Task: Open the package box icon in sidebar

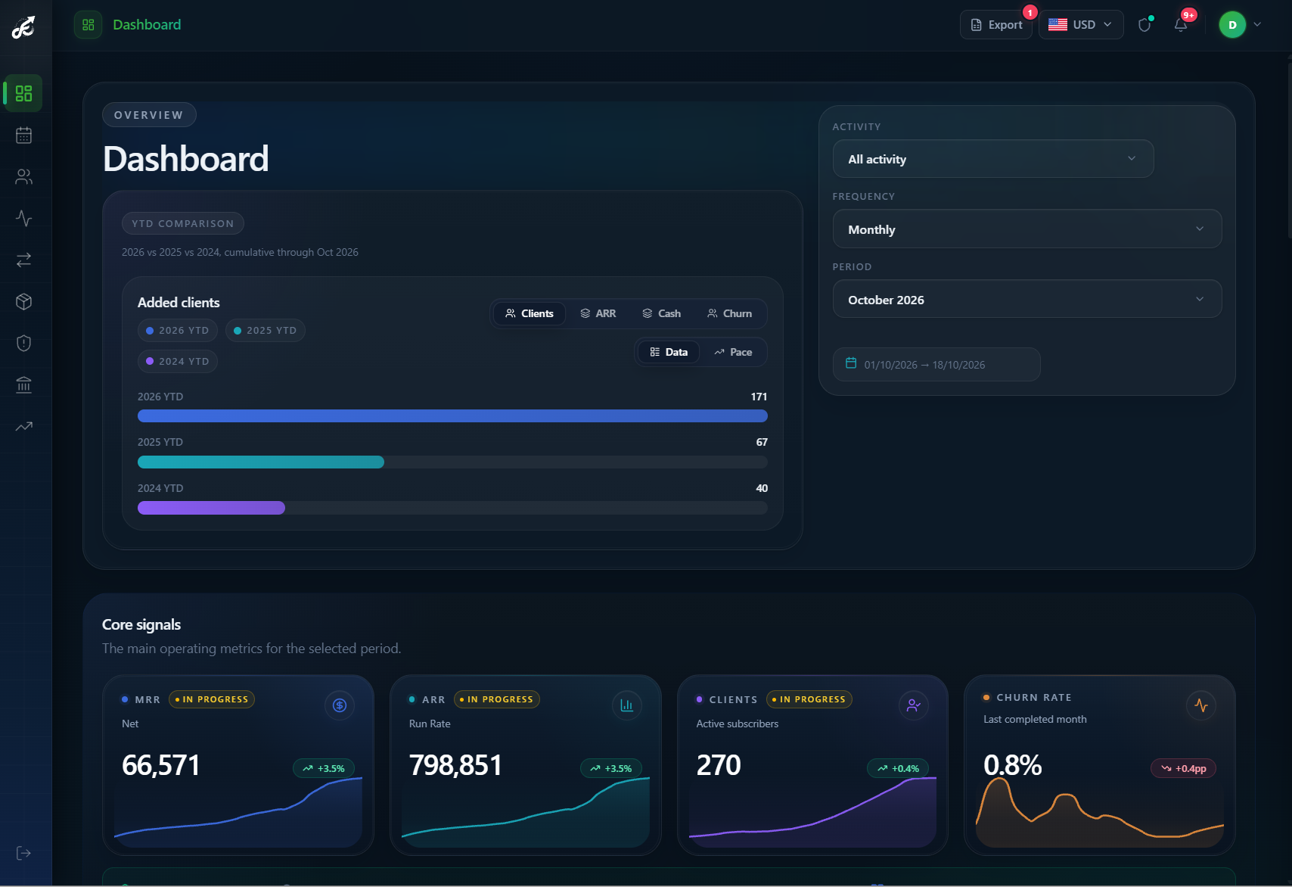Action: point(23,301)
